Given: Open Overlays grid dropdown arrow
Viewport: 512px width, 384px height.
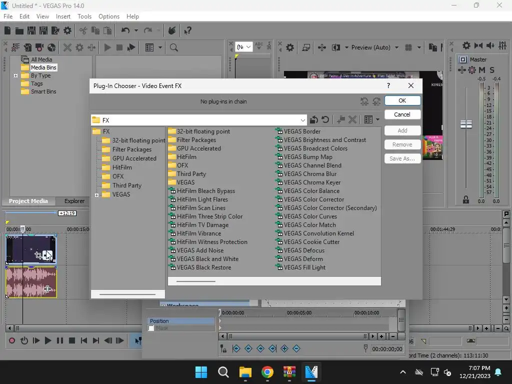Looking at the screenshot, I should click(419, 47).
